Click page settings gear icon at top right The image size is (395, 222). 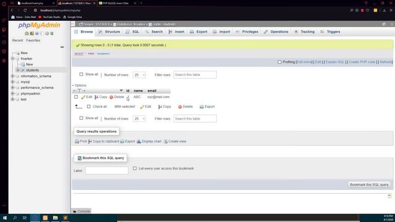point(384,24)
